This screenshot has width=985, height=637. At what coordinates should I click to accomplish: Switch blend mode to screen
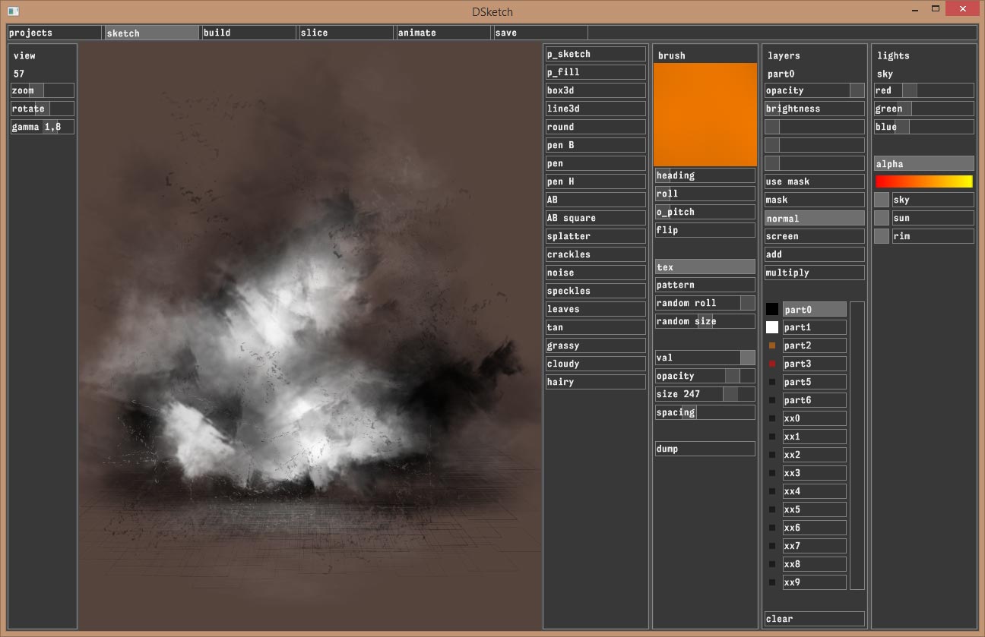pos(814,236)
